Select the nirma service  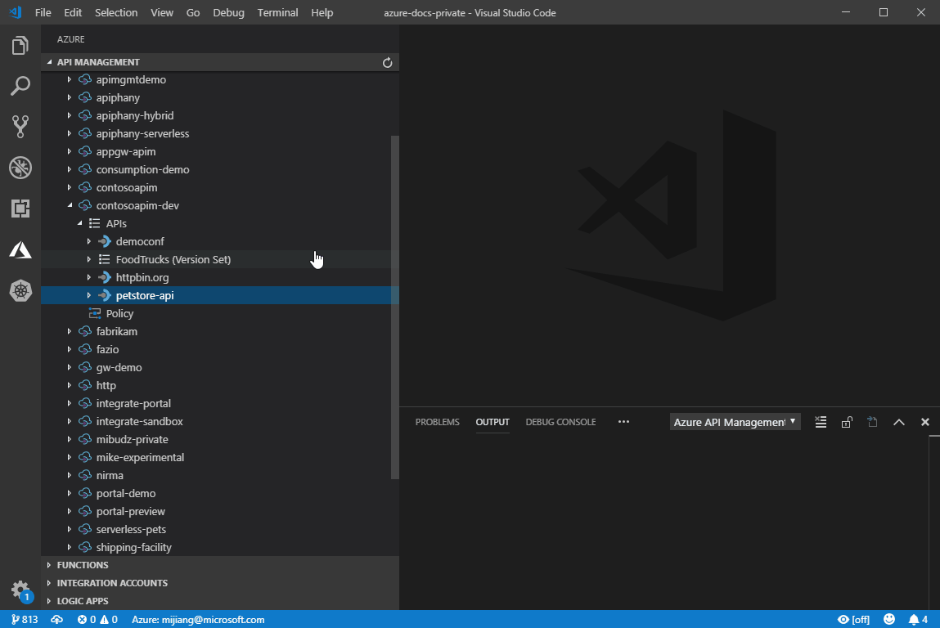pyautogui.click(x=219, y=475)
